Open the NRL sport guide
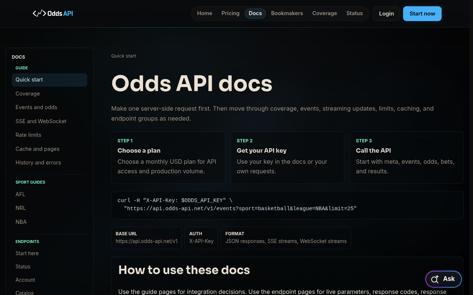473x295 pixels. [50, 208]
